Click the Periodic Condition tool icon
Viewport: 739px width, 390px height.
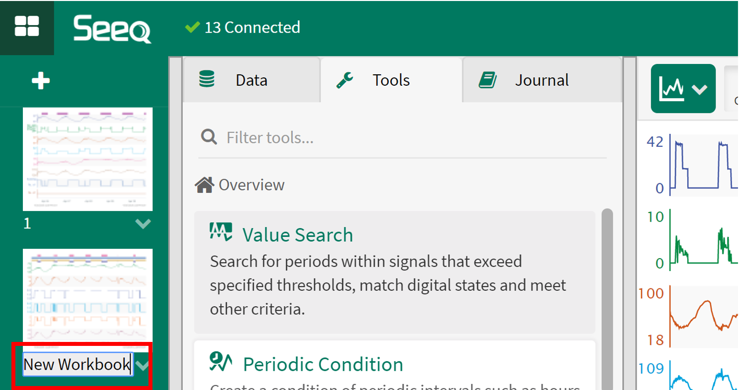coord(222,362)
